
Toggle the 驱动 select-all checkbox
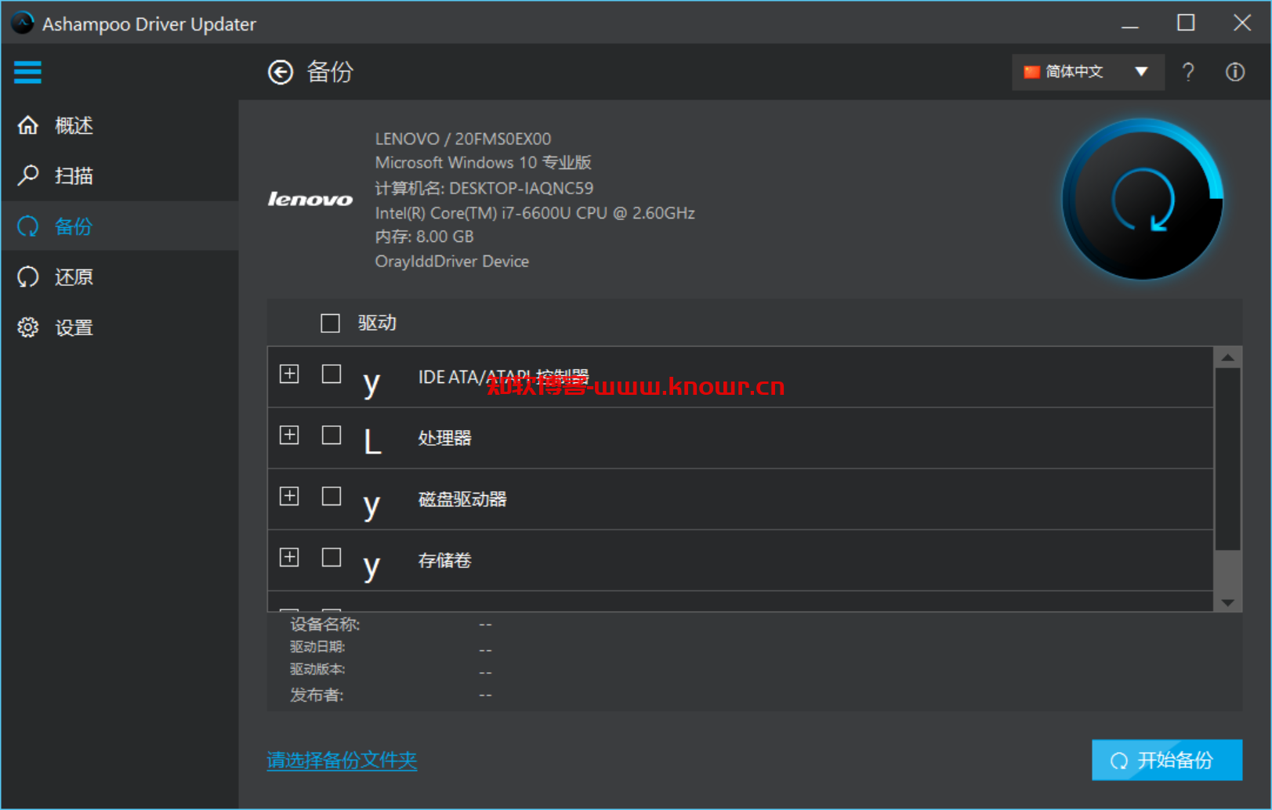330,323
